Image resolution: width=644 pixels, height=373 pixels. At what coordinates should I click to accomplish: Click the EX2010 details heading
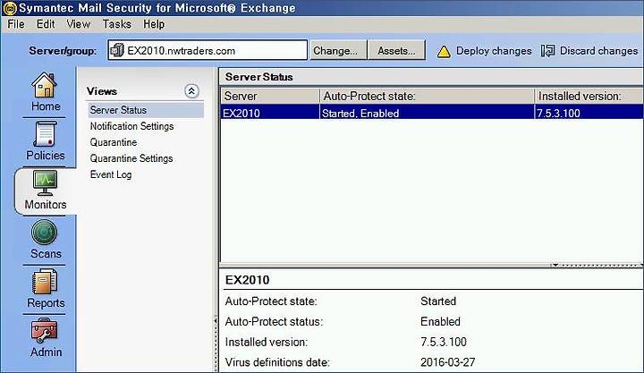coord(247,280)
